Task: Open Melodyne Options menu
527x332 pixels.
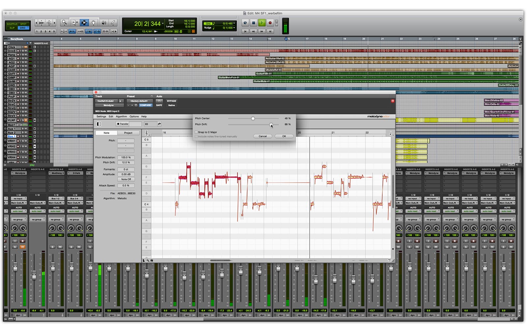Action: (x=134, y=116)
